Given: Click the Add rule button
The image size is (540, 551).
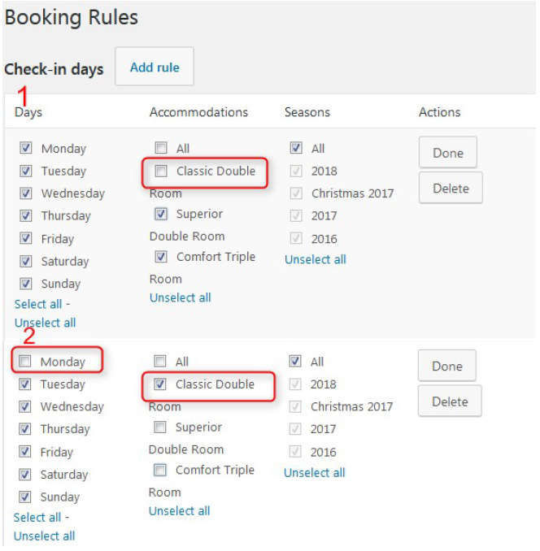Looking at the screenshot, I should (155, 67).
